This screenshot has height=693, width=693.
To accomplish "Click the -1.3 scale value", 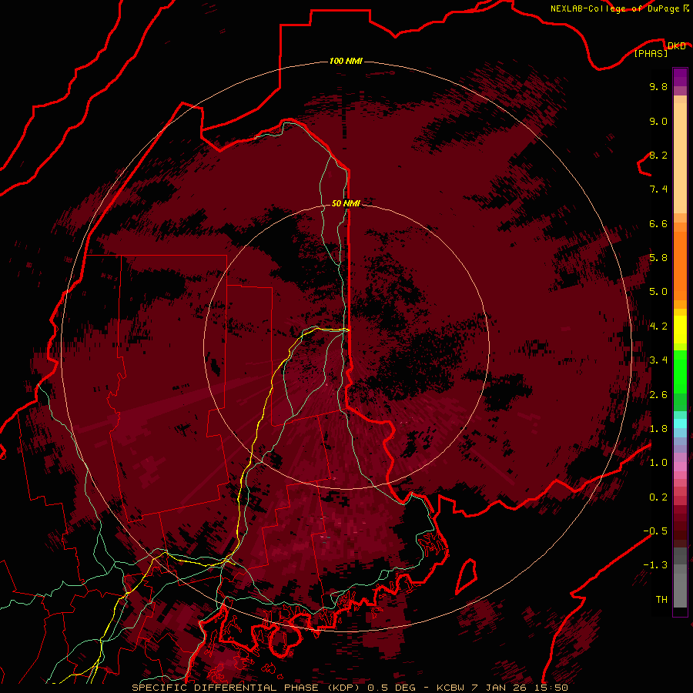I will (x=655, y=565).
